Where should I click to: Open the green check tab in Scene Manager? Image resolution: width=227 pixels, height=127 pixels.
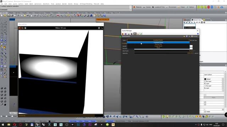coord(141,34)
